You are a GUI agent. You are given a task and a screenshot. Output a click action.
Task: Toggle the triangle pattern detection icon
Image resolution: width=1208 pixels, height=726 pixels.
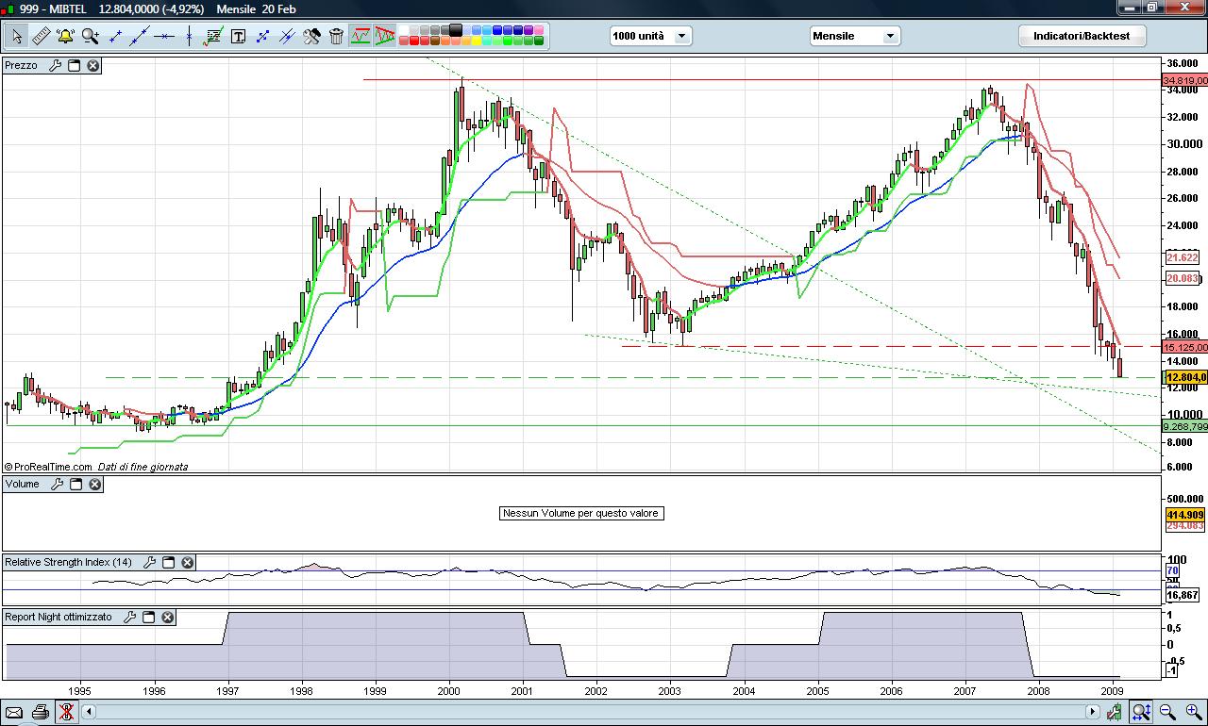[x=384, y=37]
